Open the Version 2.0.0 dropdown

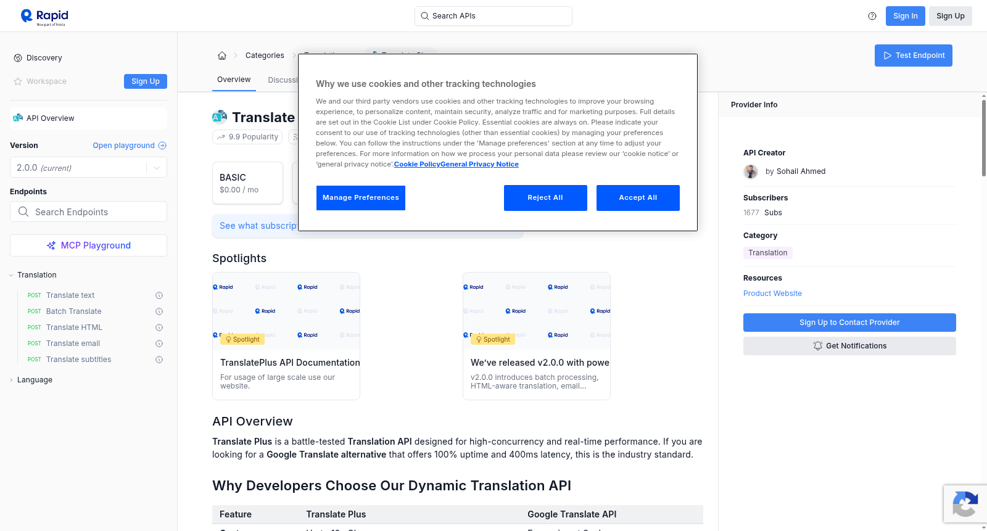(88, 168)
